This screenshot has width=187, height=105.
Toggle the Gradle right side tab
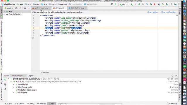[x=180, y=11]
